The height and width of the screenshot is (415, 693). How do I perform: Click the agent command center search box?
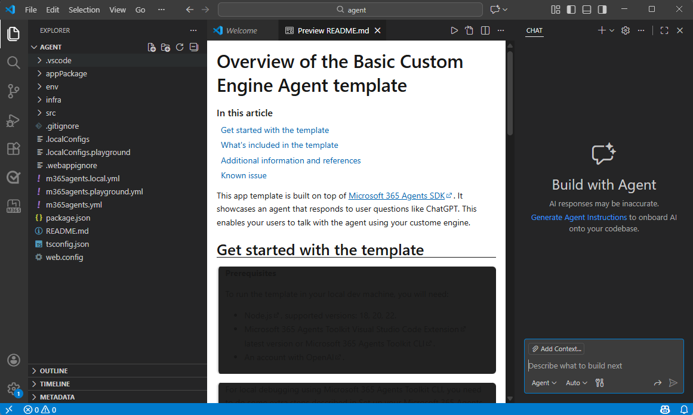350,10
